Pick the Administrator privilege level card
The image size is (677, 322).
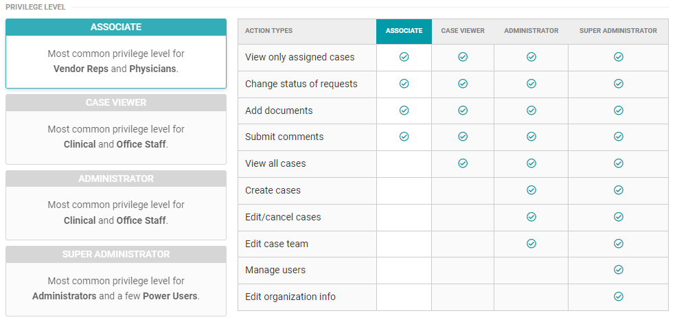coord(115,205)
